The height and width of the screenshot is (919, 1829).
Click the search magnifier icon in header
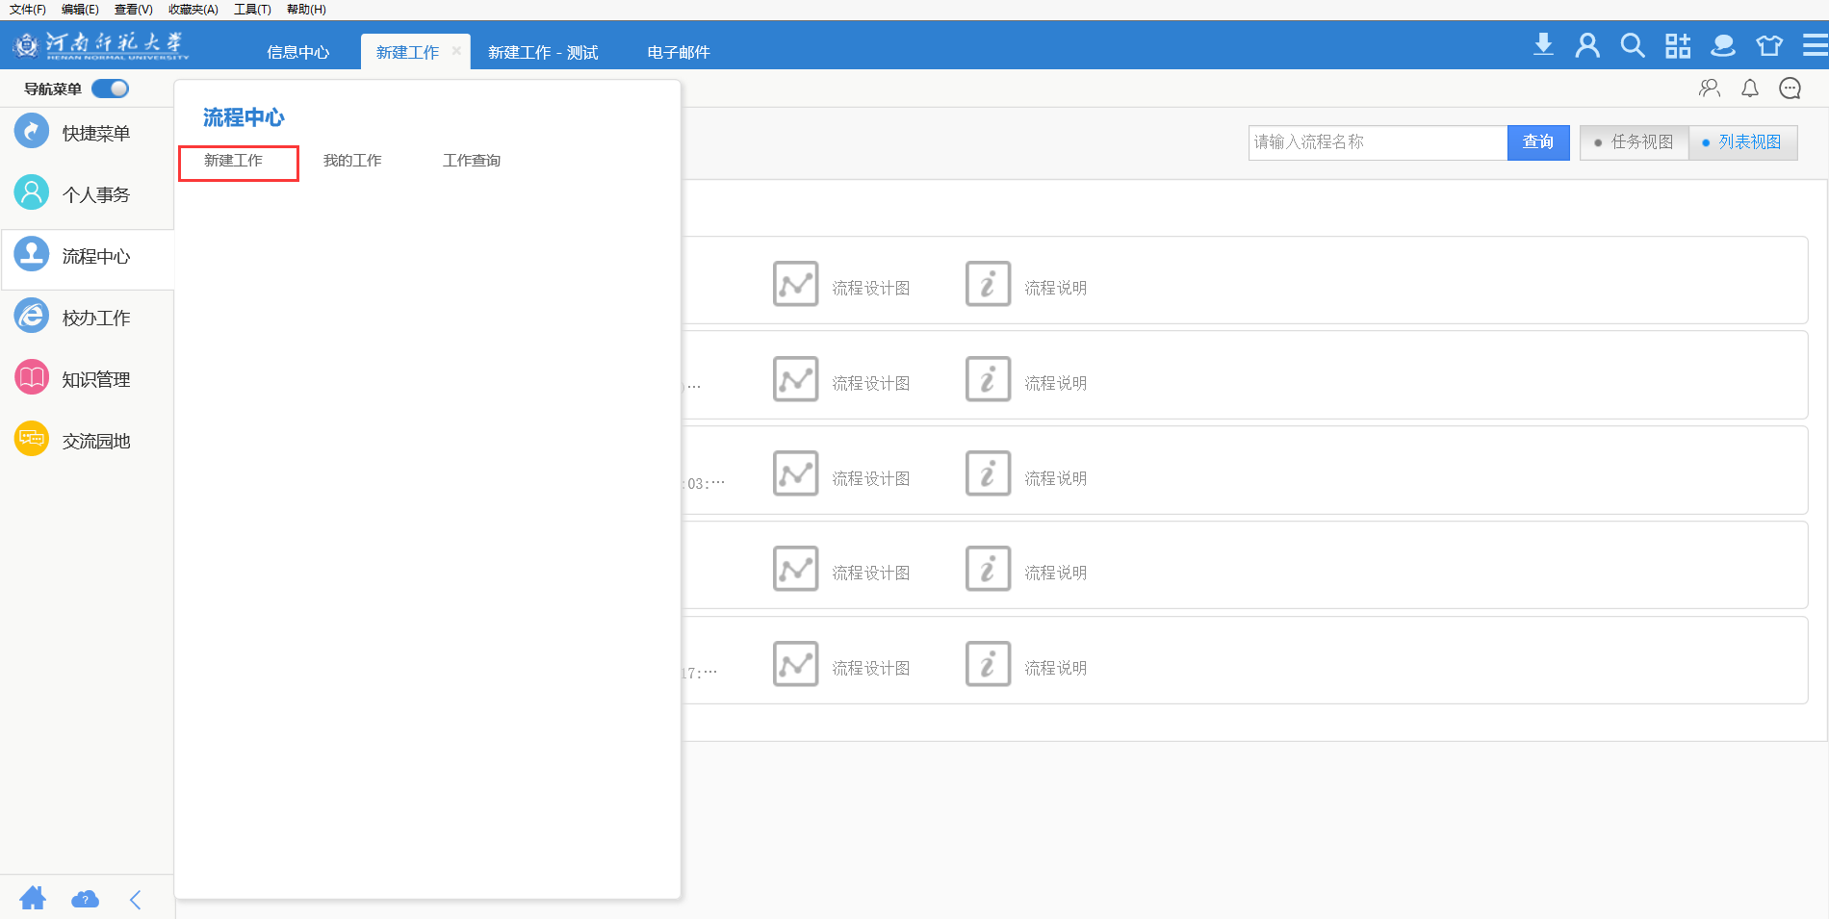tap(1632, 45)
